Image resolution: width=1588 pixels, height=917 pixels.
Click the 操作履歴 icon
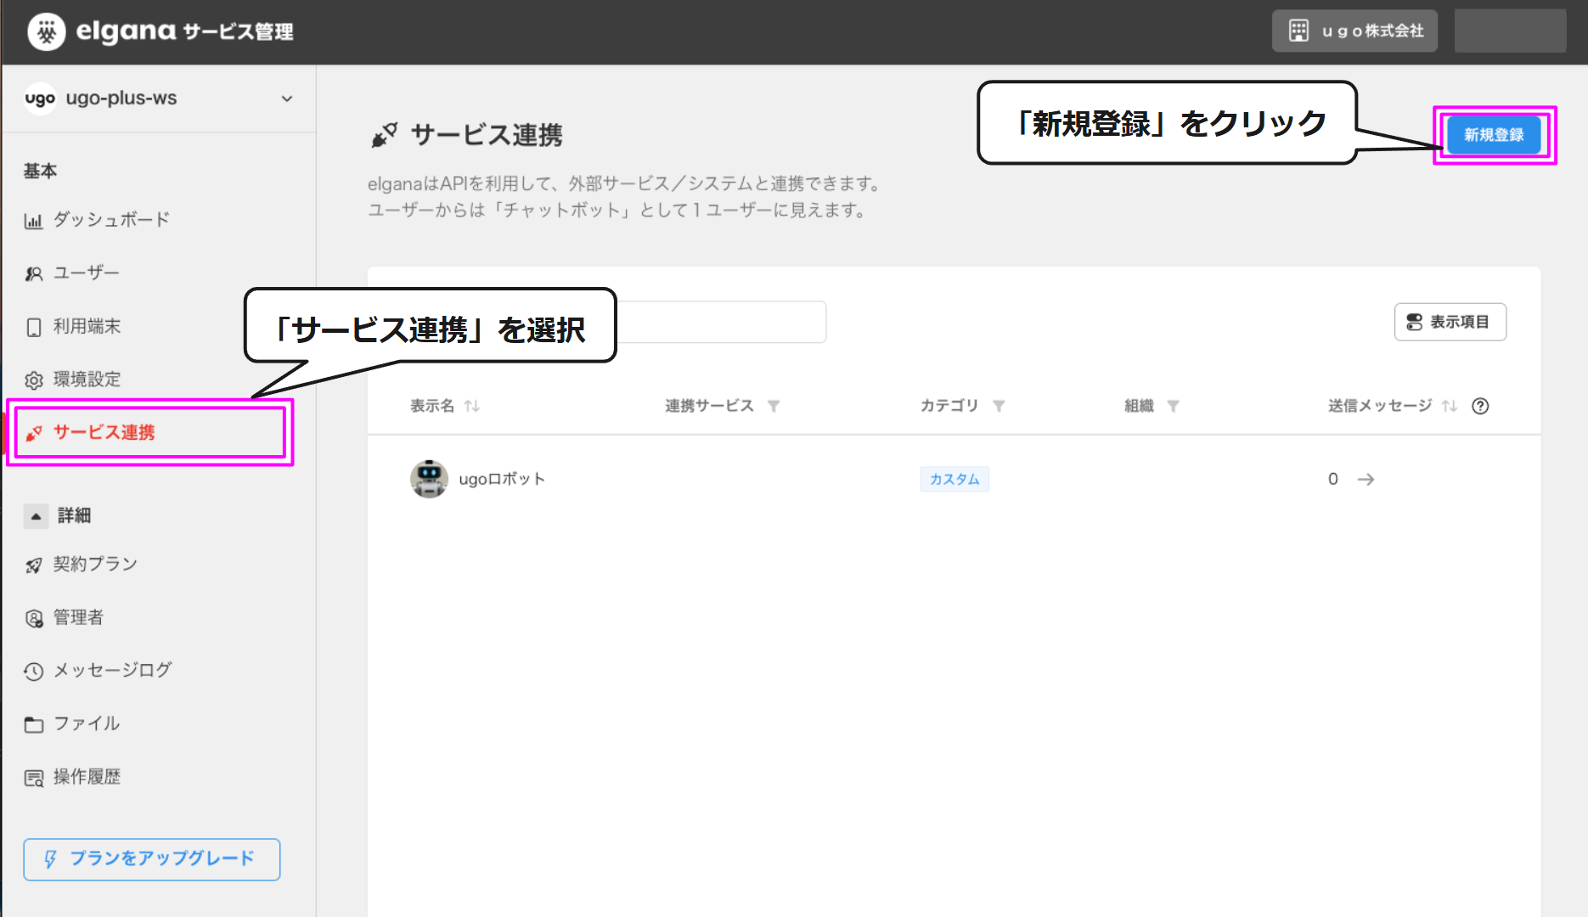(x=34, y=779)
